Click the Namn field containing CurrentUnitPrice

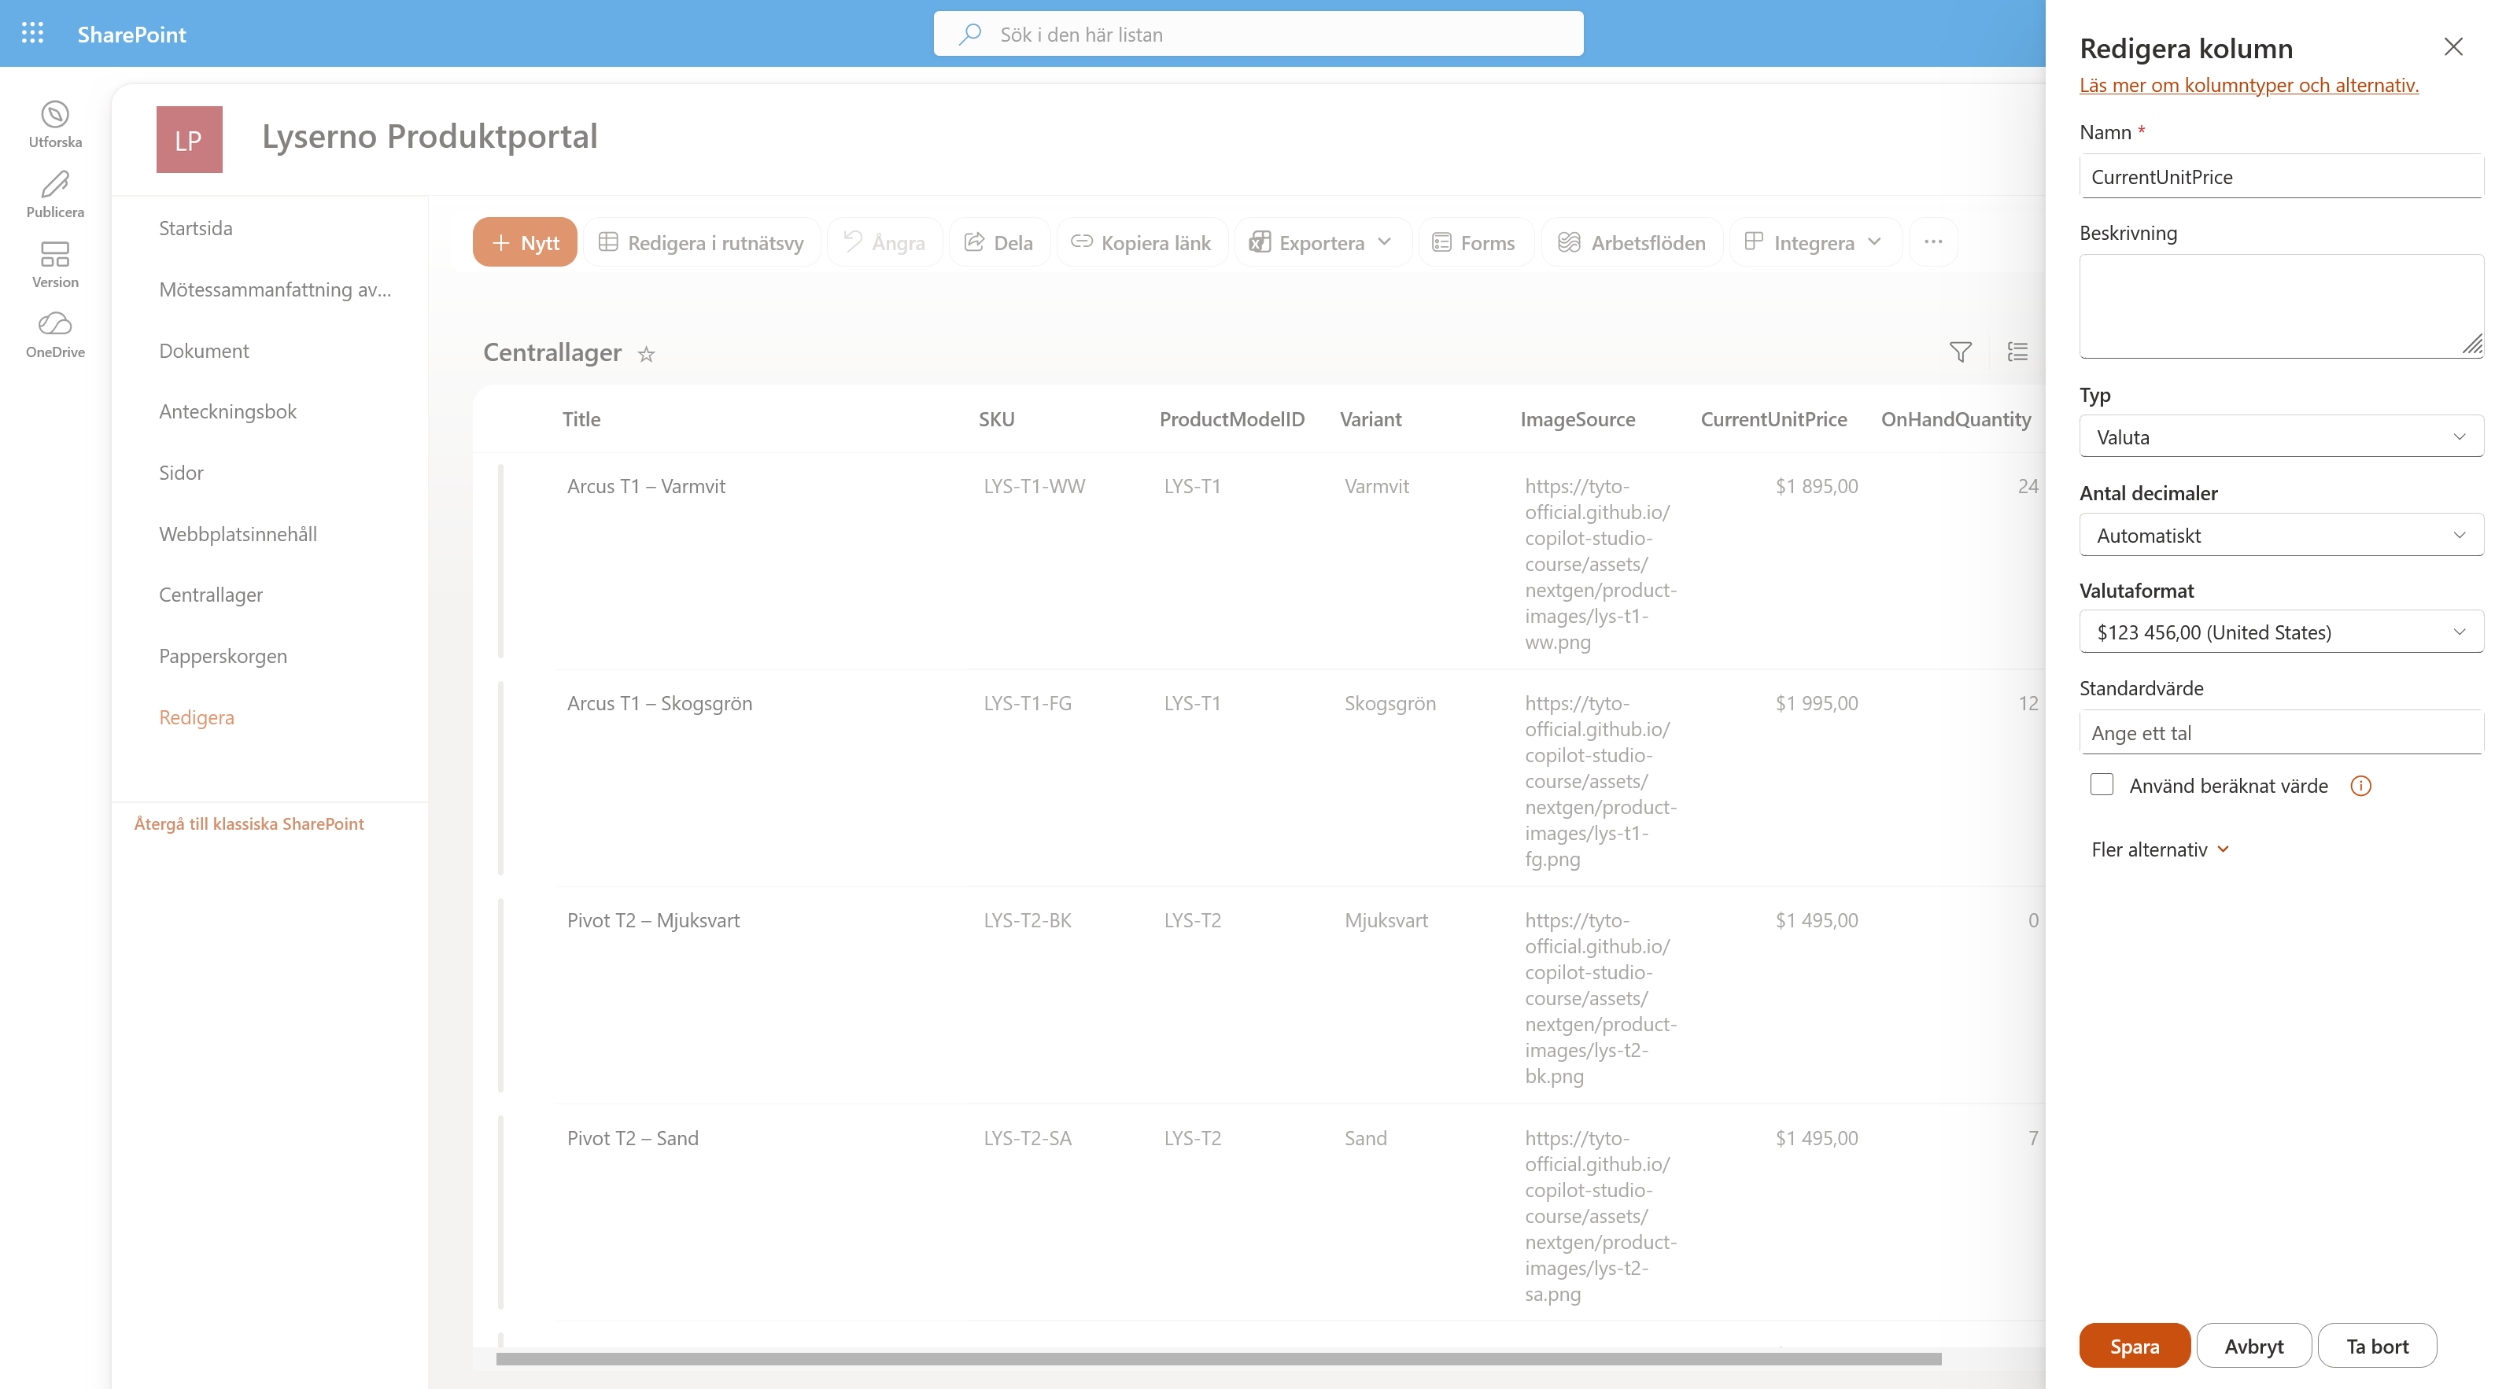tap(2280, 177)
